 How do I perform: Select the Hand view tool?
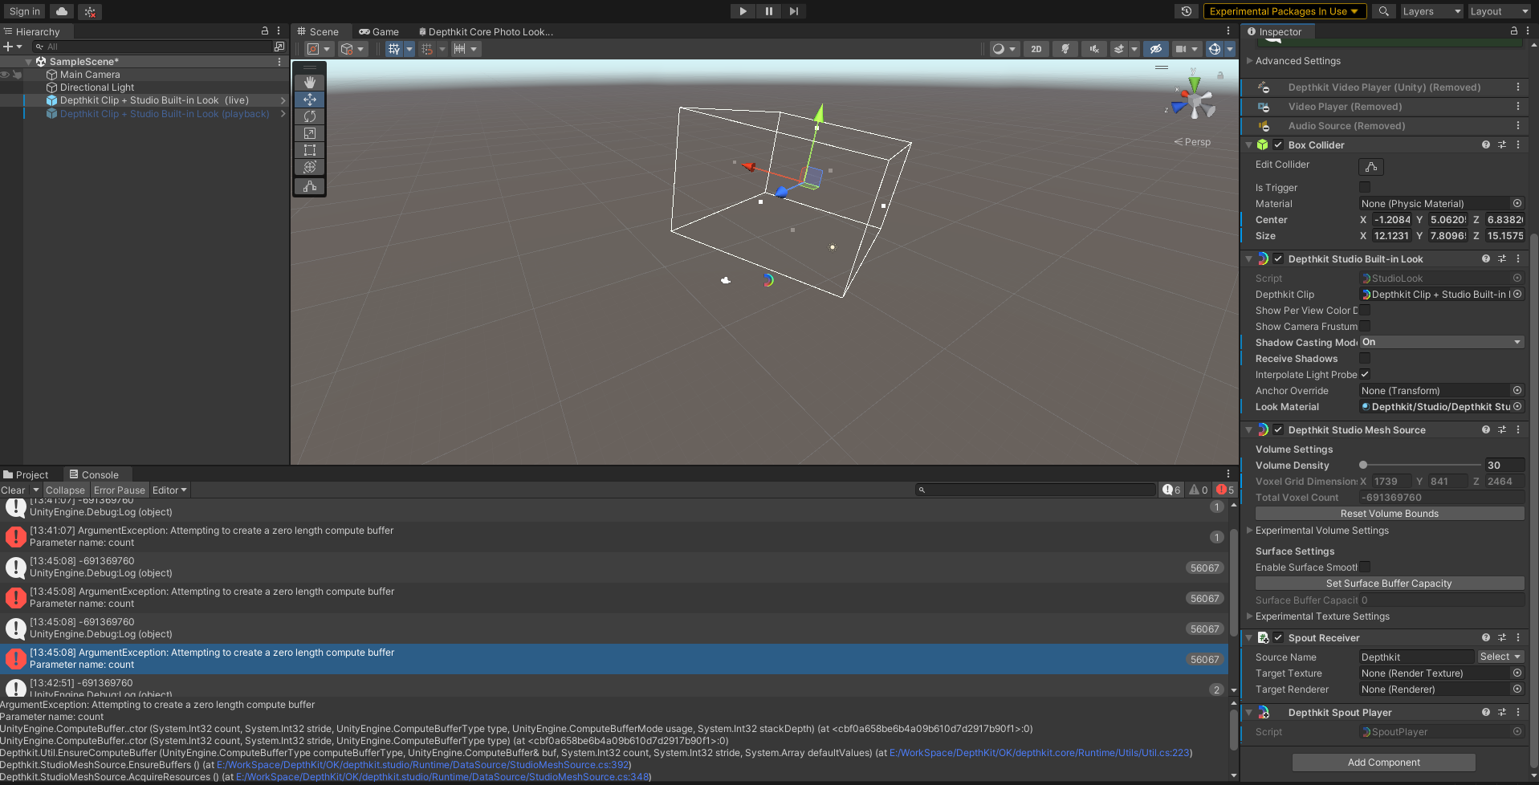pos(310,83)
